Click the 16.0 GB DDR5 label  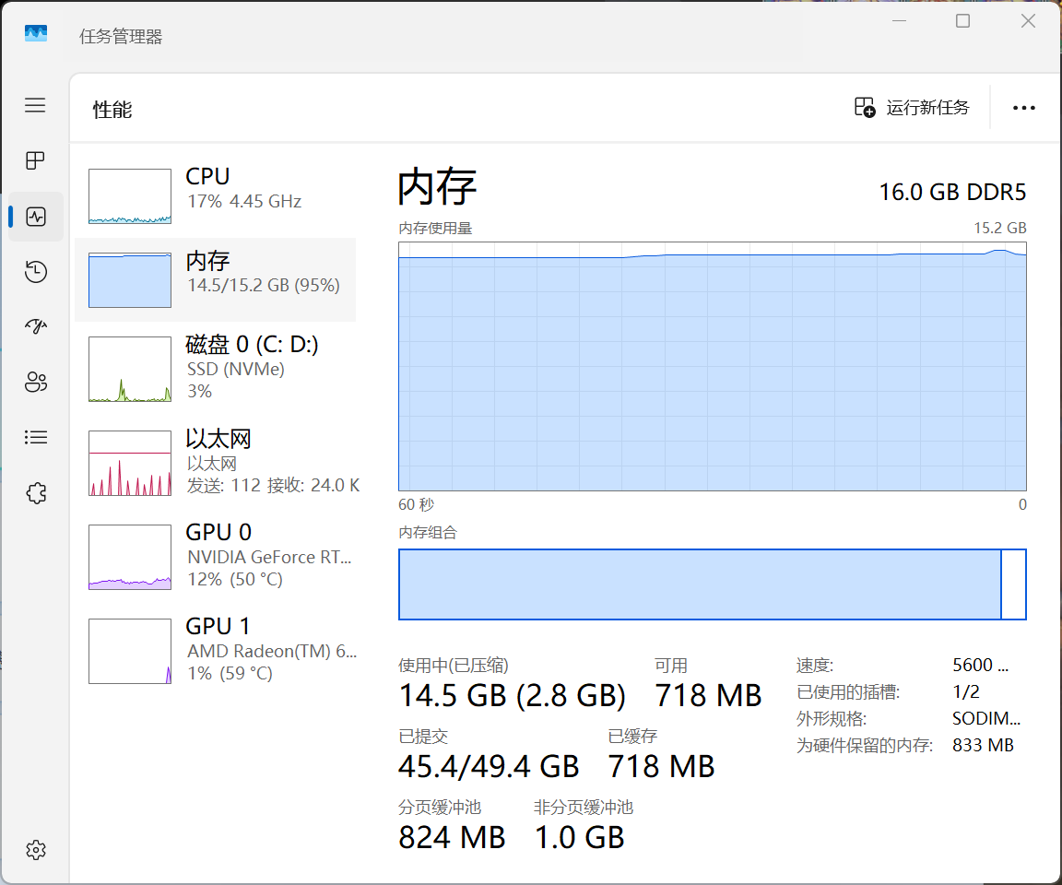pyautogui.click(x=952, y=193)
